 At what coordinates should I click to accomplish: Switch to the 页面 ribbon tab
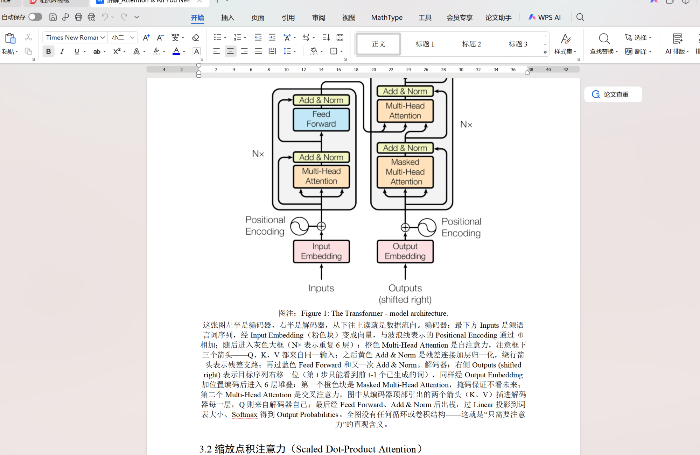[x=258, y=17]
